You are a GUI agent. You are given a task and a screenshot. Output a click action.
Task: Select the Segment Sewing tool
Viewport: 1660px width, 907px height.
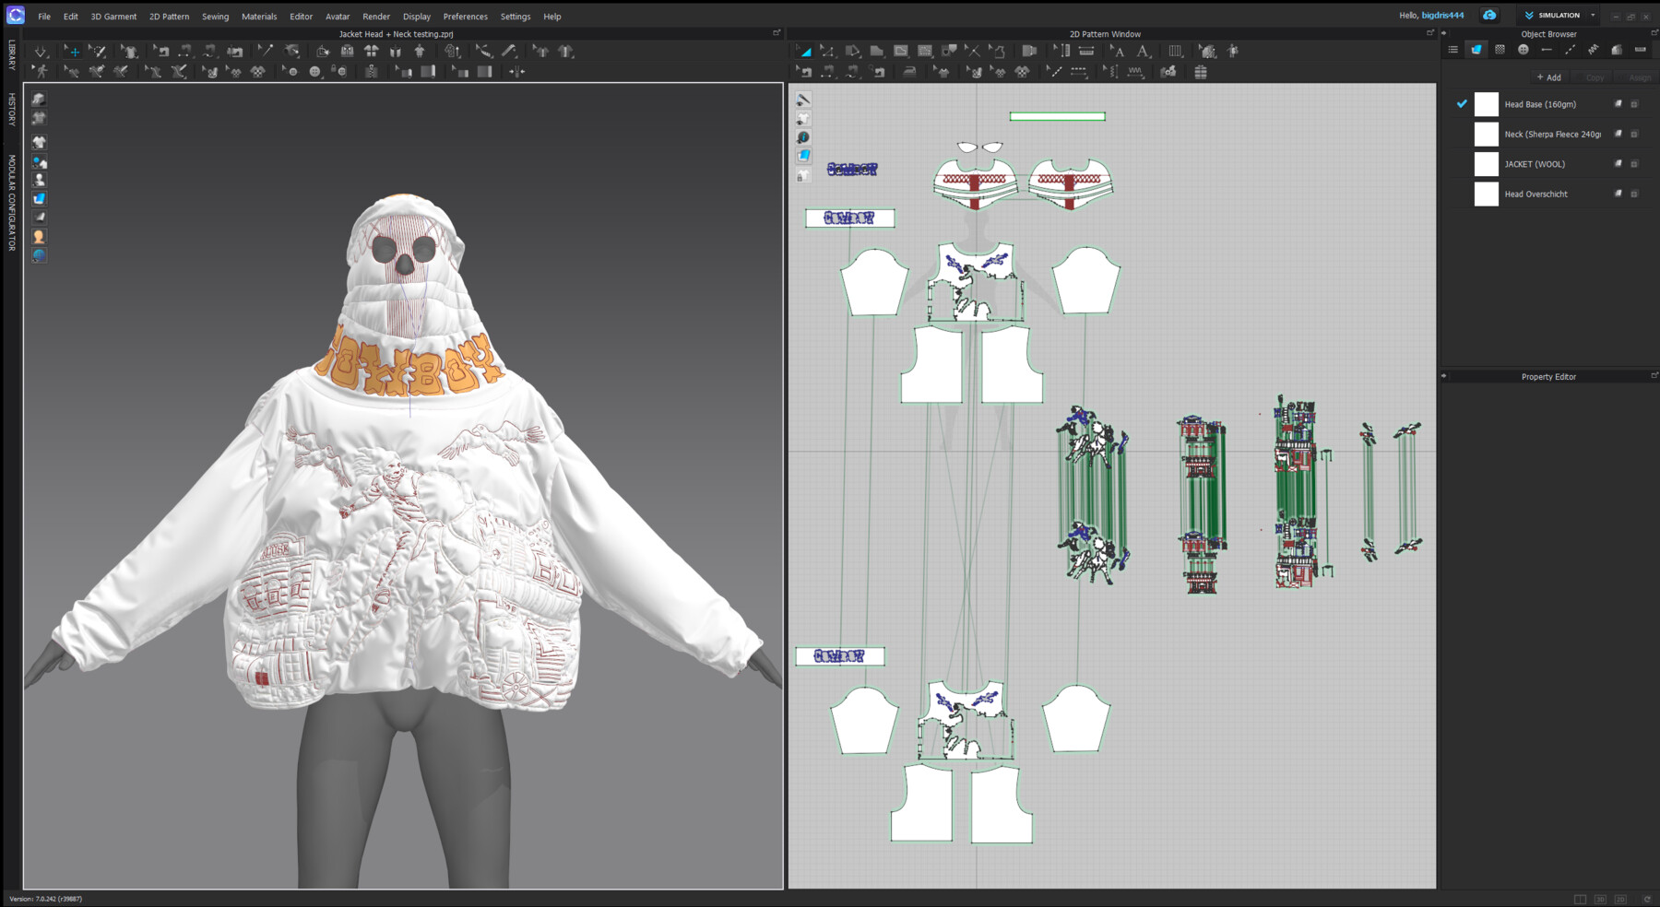[828, 73]
